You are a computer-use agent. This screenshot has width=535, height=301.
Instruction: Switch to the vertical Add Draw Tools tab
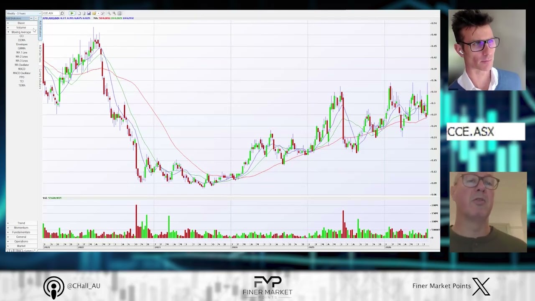[x=40, y=53]
